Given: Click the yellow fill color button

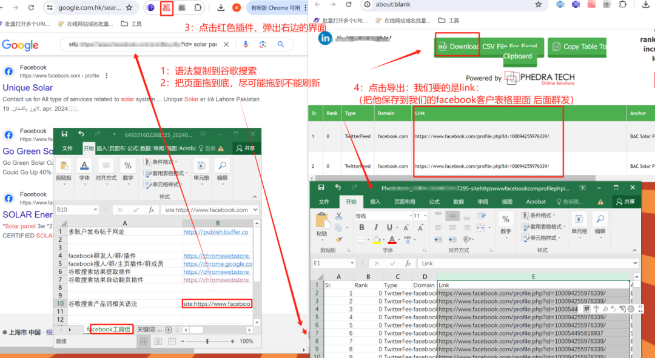Looking at the screenshot, I should point(377,239).
